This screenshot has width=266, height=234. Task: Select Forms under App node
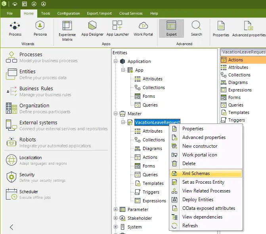145,96
